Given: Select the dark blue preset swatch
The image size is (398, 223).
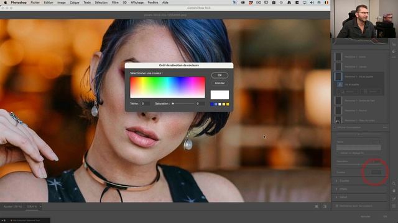Looking at the screenshot, I should tap(212, 104).
